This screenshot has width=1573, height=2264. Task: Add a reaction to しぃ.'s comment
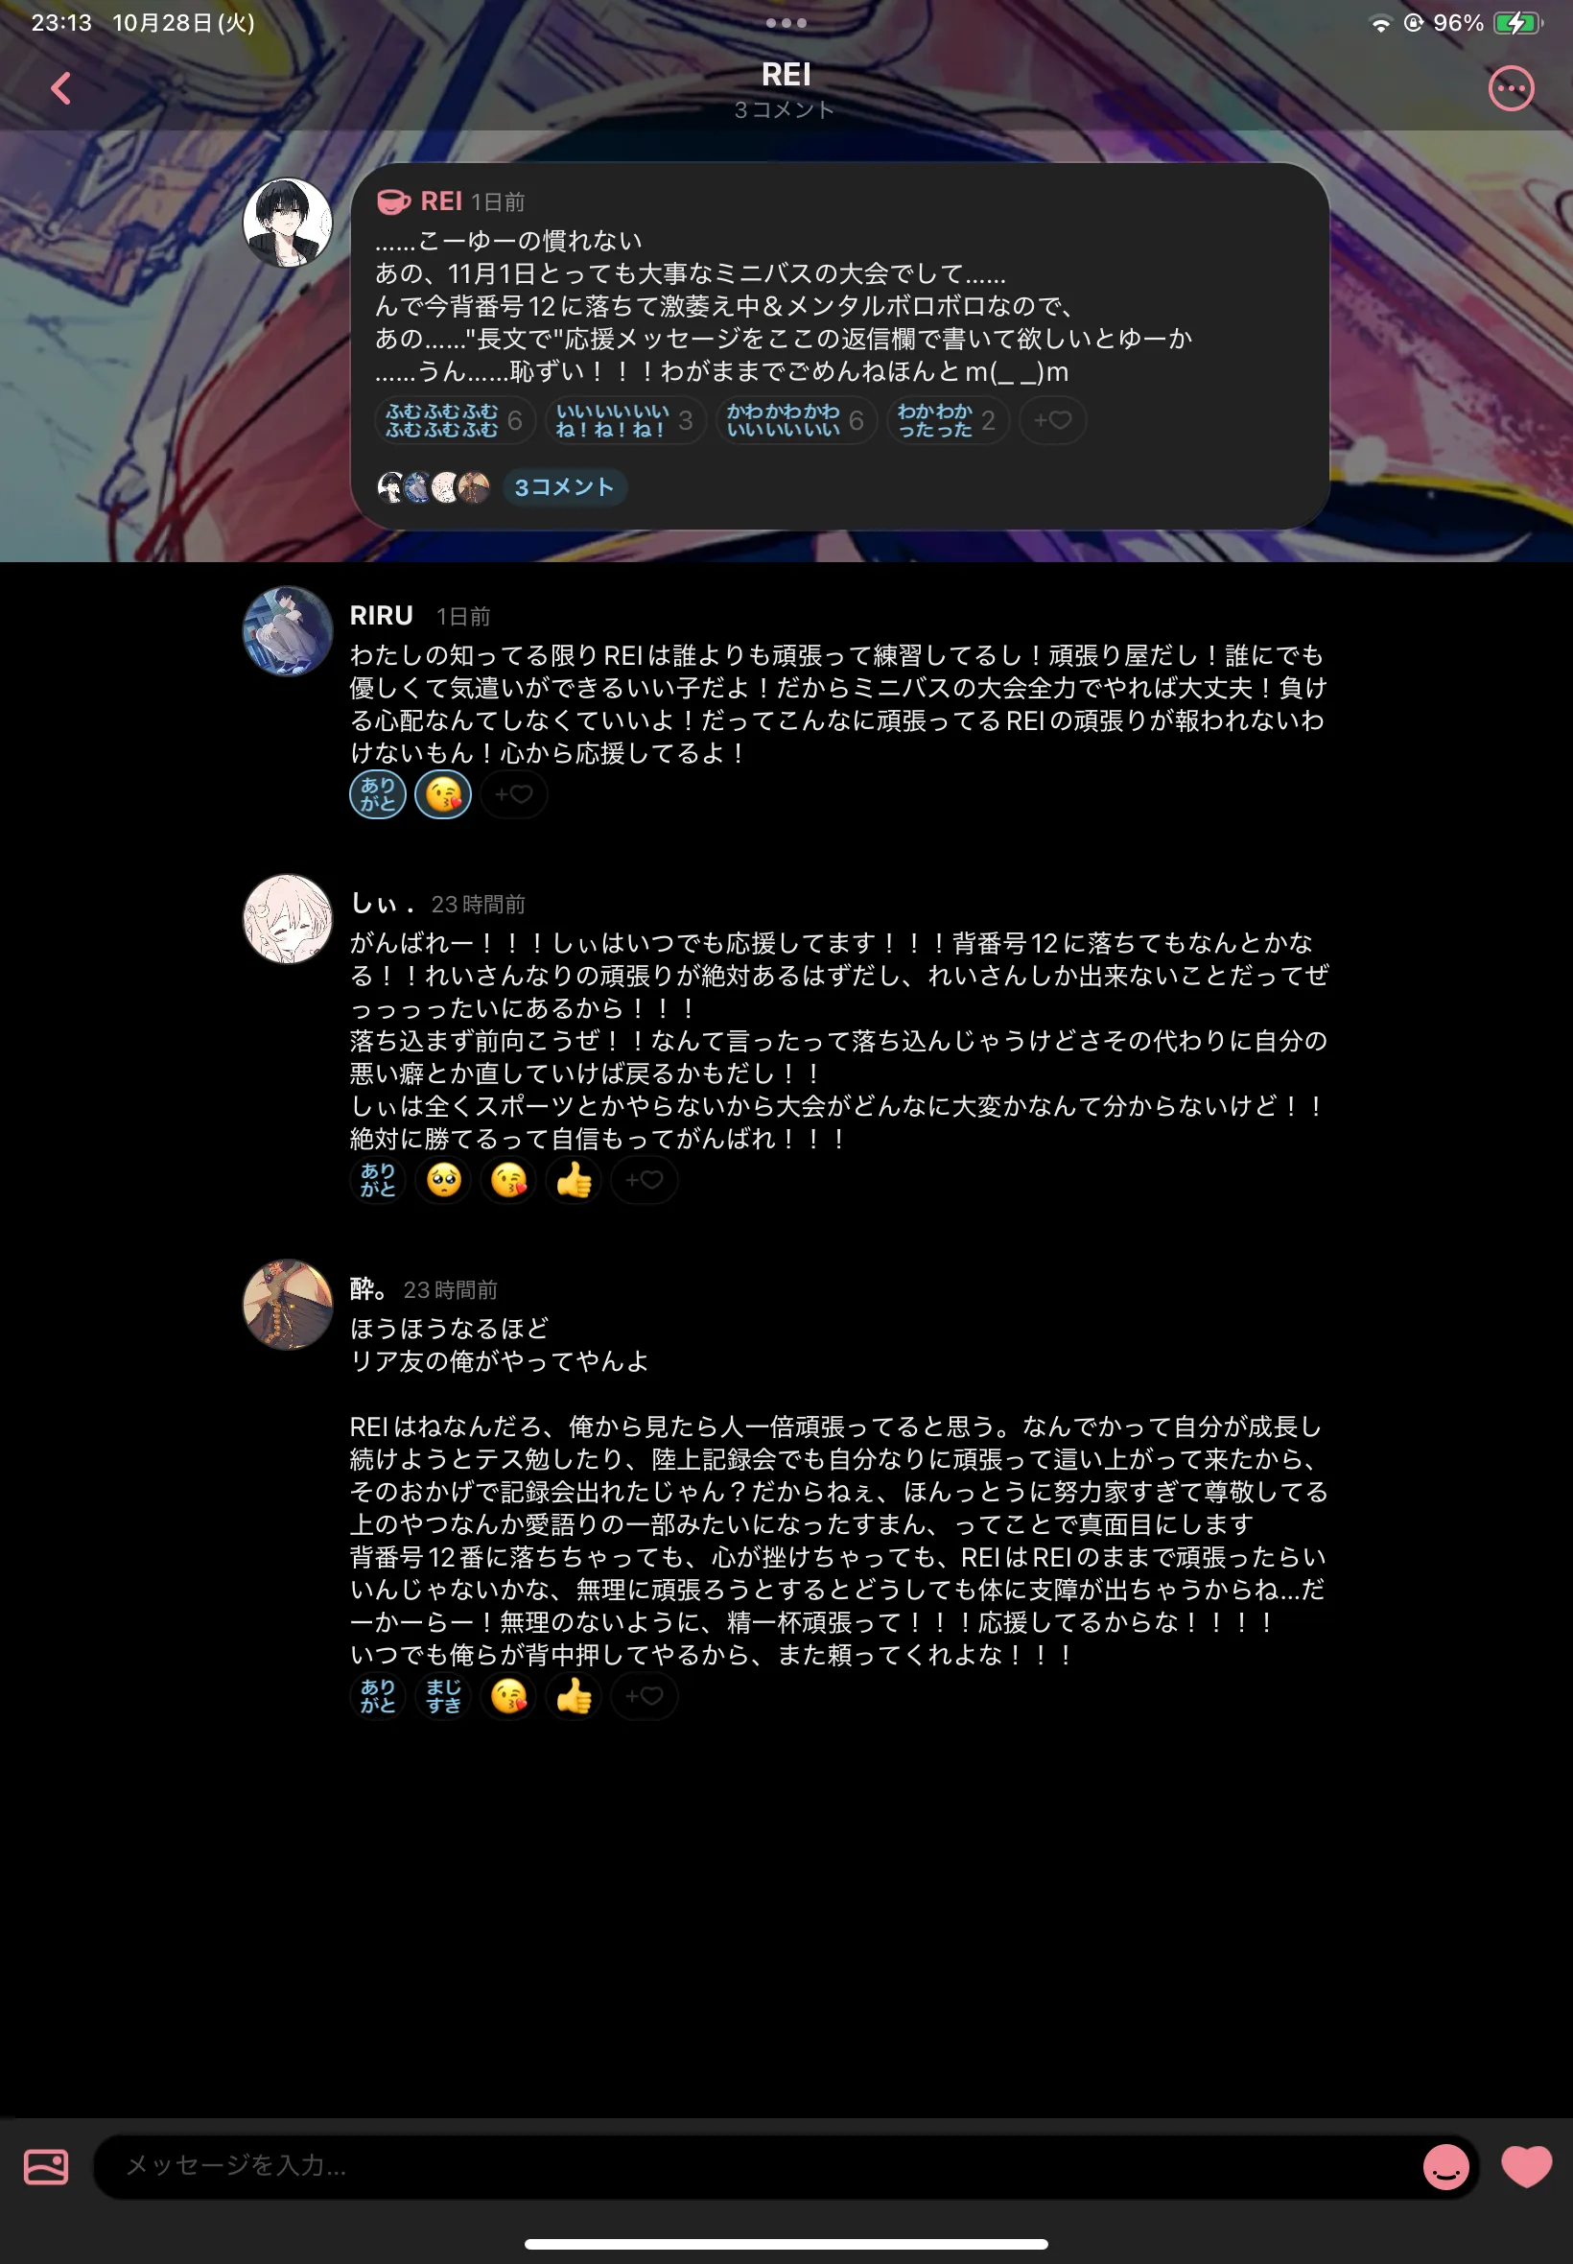(644, 1180)
